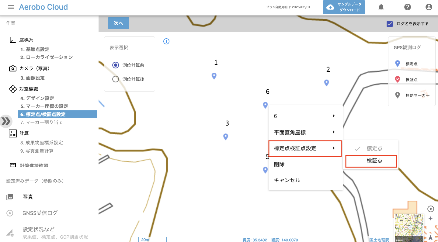438x242 pixels.
Task: Open step 2. ローカライゼーション
Action: pyautogui.click(x=47, y=57)
